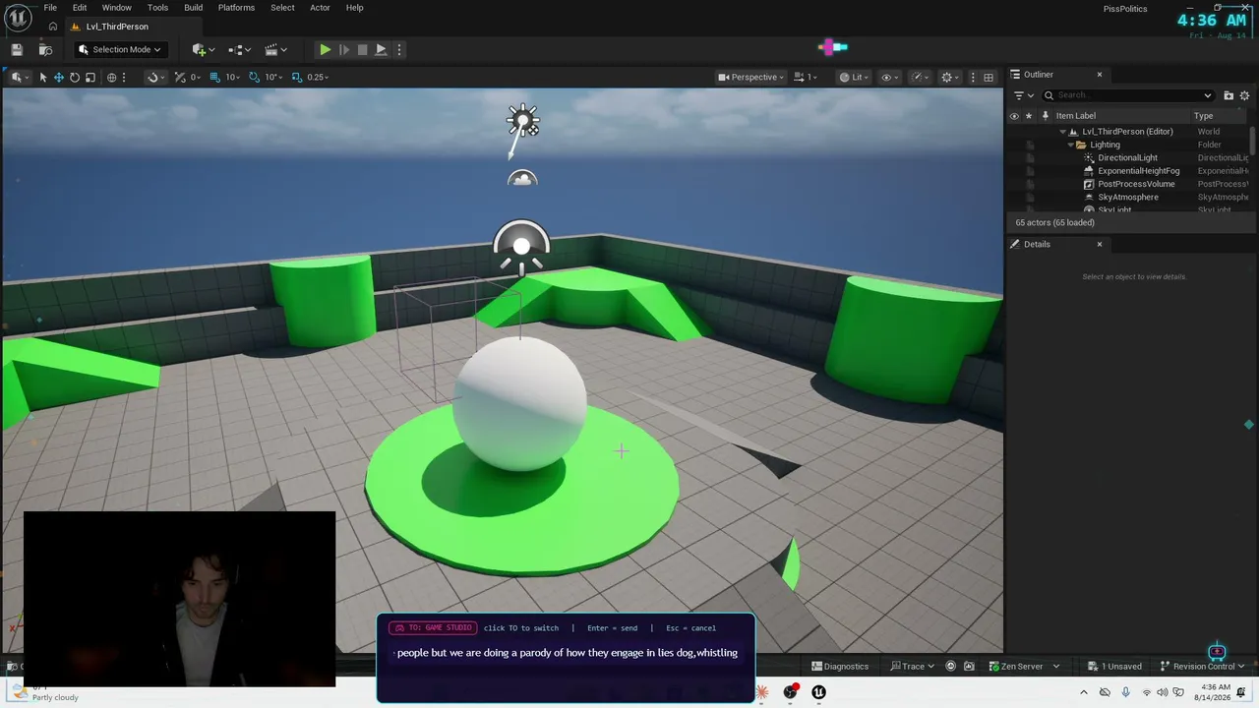Open the Add Actor quick-add menu

pyautogui.click(x=204, y=49)
